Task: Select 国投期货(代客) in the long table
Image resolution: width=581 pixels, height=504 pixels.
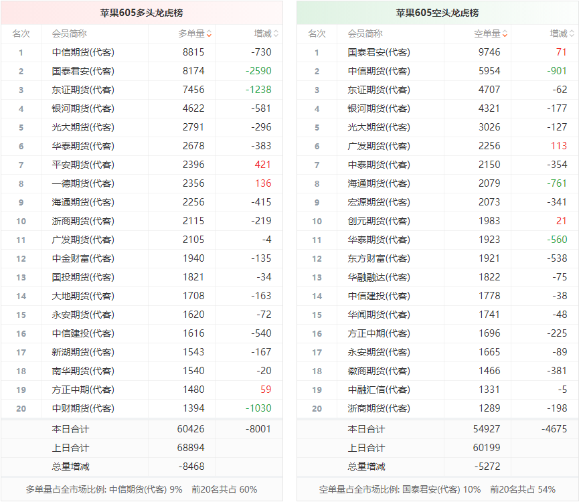Action: (x=83, y=278)
